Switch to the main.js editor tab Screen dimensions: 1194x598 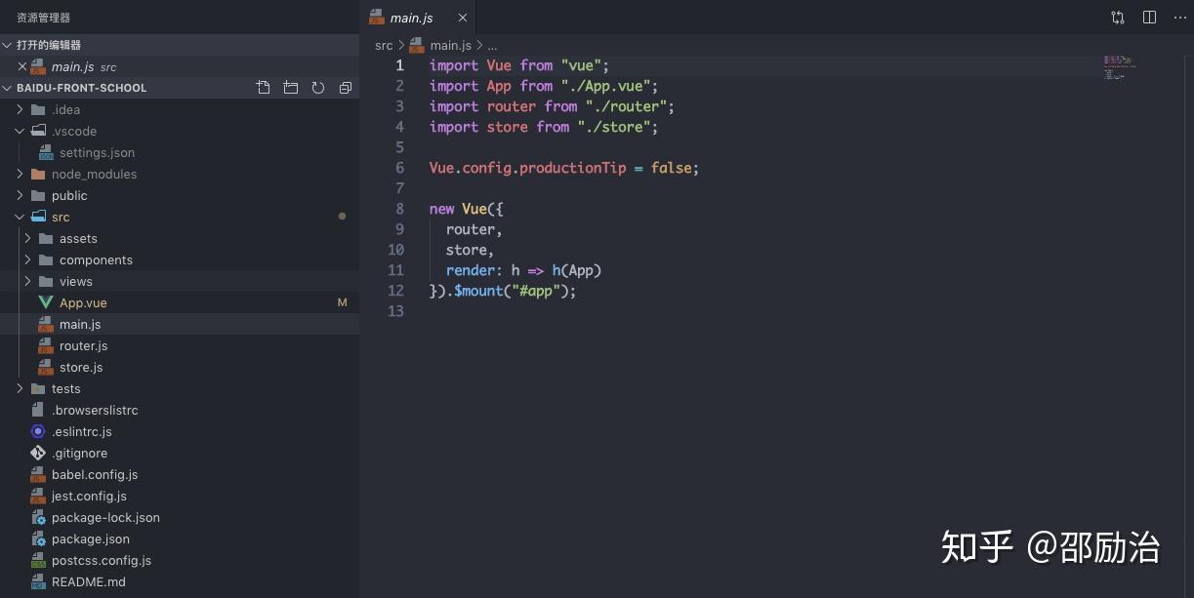point(418,18)
